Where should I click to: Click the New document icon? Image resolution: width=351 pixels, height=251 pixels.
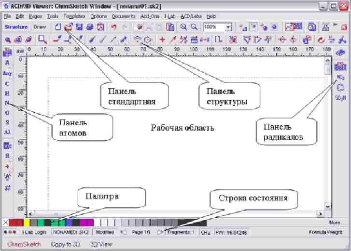58,27
